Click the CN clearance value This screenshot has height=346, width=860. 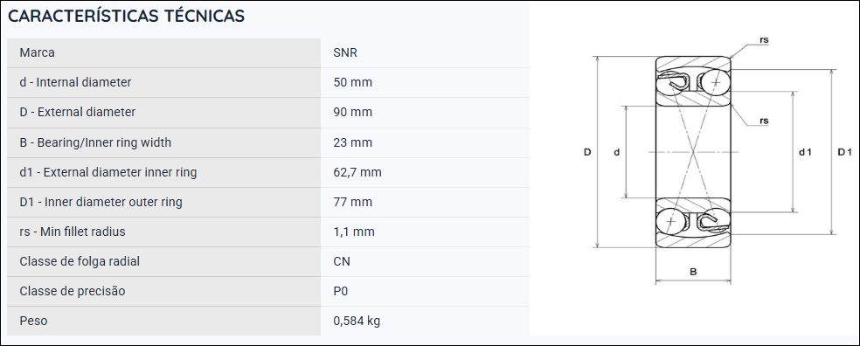tap(342, 261)
